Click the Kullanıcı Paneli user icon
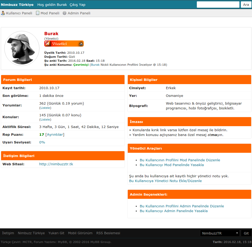 tap(3, 13)
